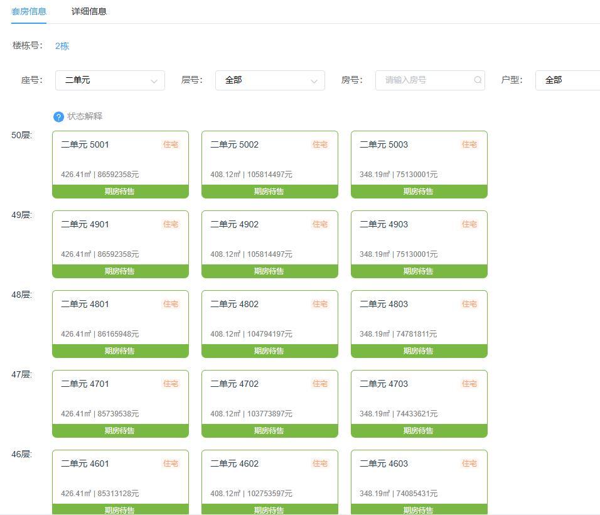
Task: Click the 期房待售 status bar of unit 5001
Action: (x=121, y=192)
